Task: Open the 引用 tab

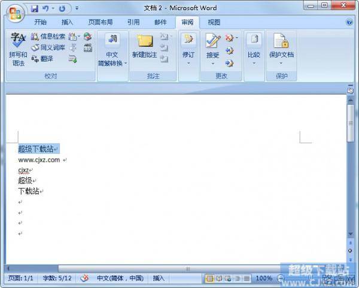Action: [133, 22]
